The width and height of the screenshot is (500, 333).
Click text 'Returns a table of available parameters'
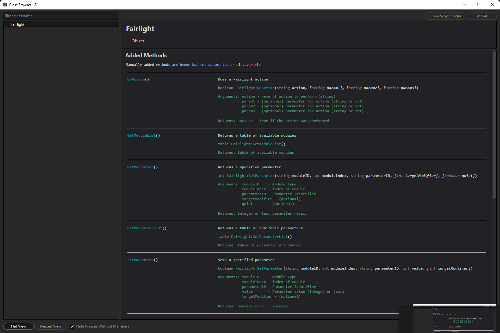[260, 228]
